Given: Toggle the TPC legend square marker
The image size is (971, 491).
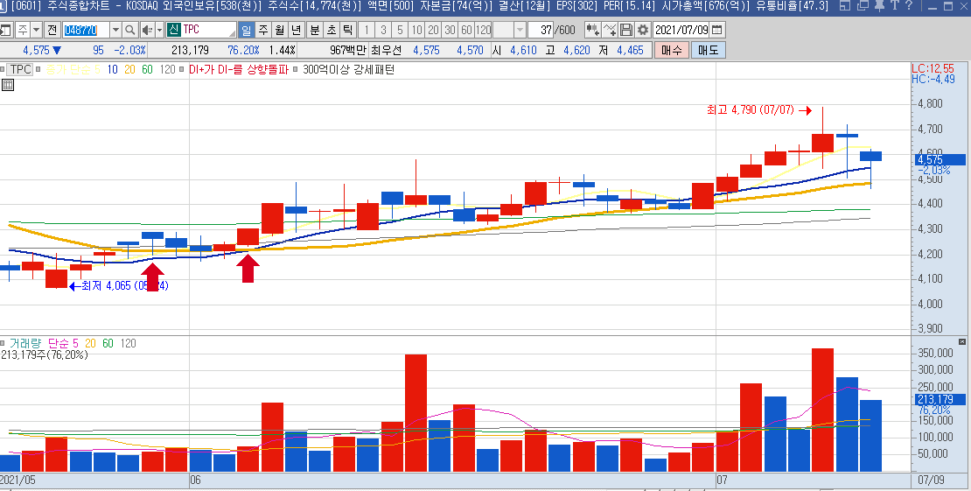Looking at the screenshot, I should click(3, 69).
